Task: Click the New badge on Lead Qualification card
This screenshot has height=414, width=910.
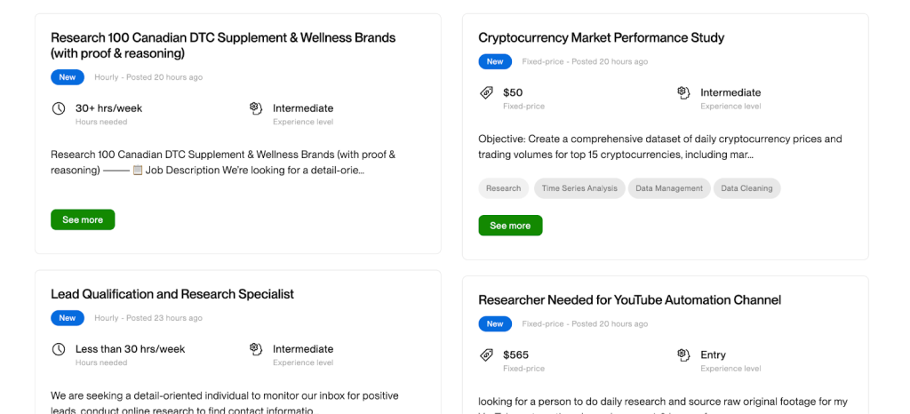Action: point(68,318)
